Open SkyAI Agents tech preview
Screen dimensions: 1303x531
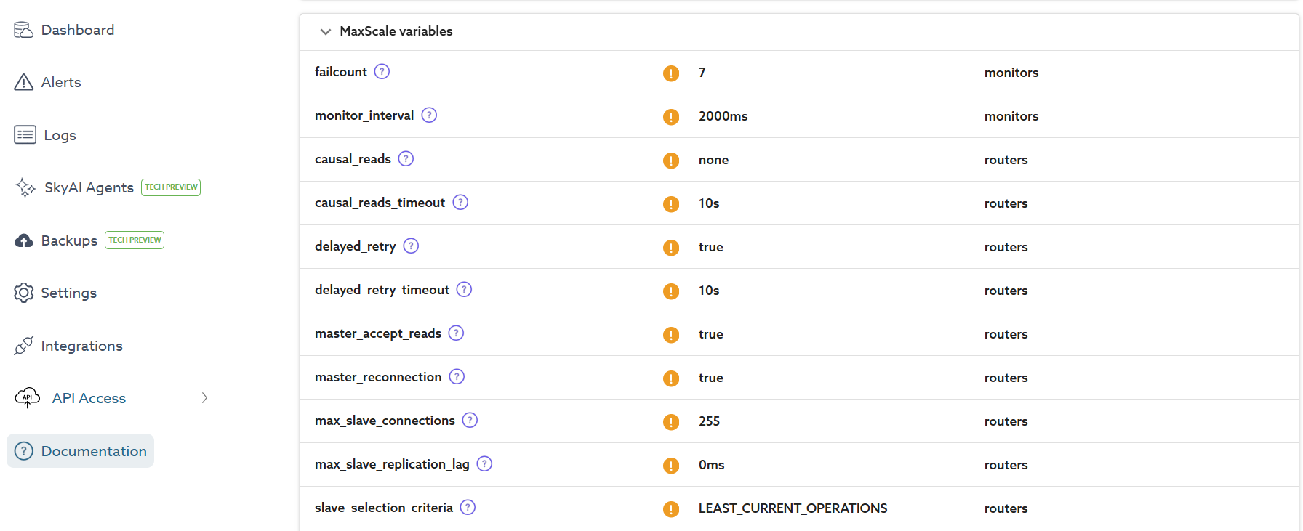[89, 187]
